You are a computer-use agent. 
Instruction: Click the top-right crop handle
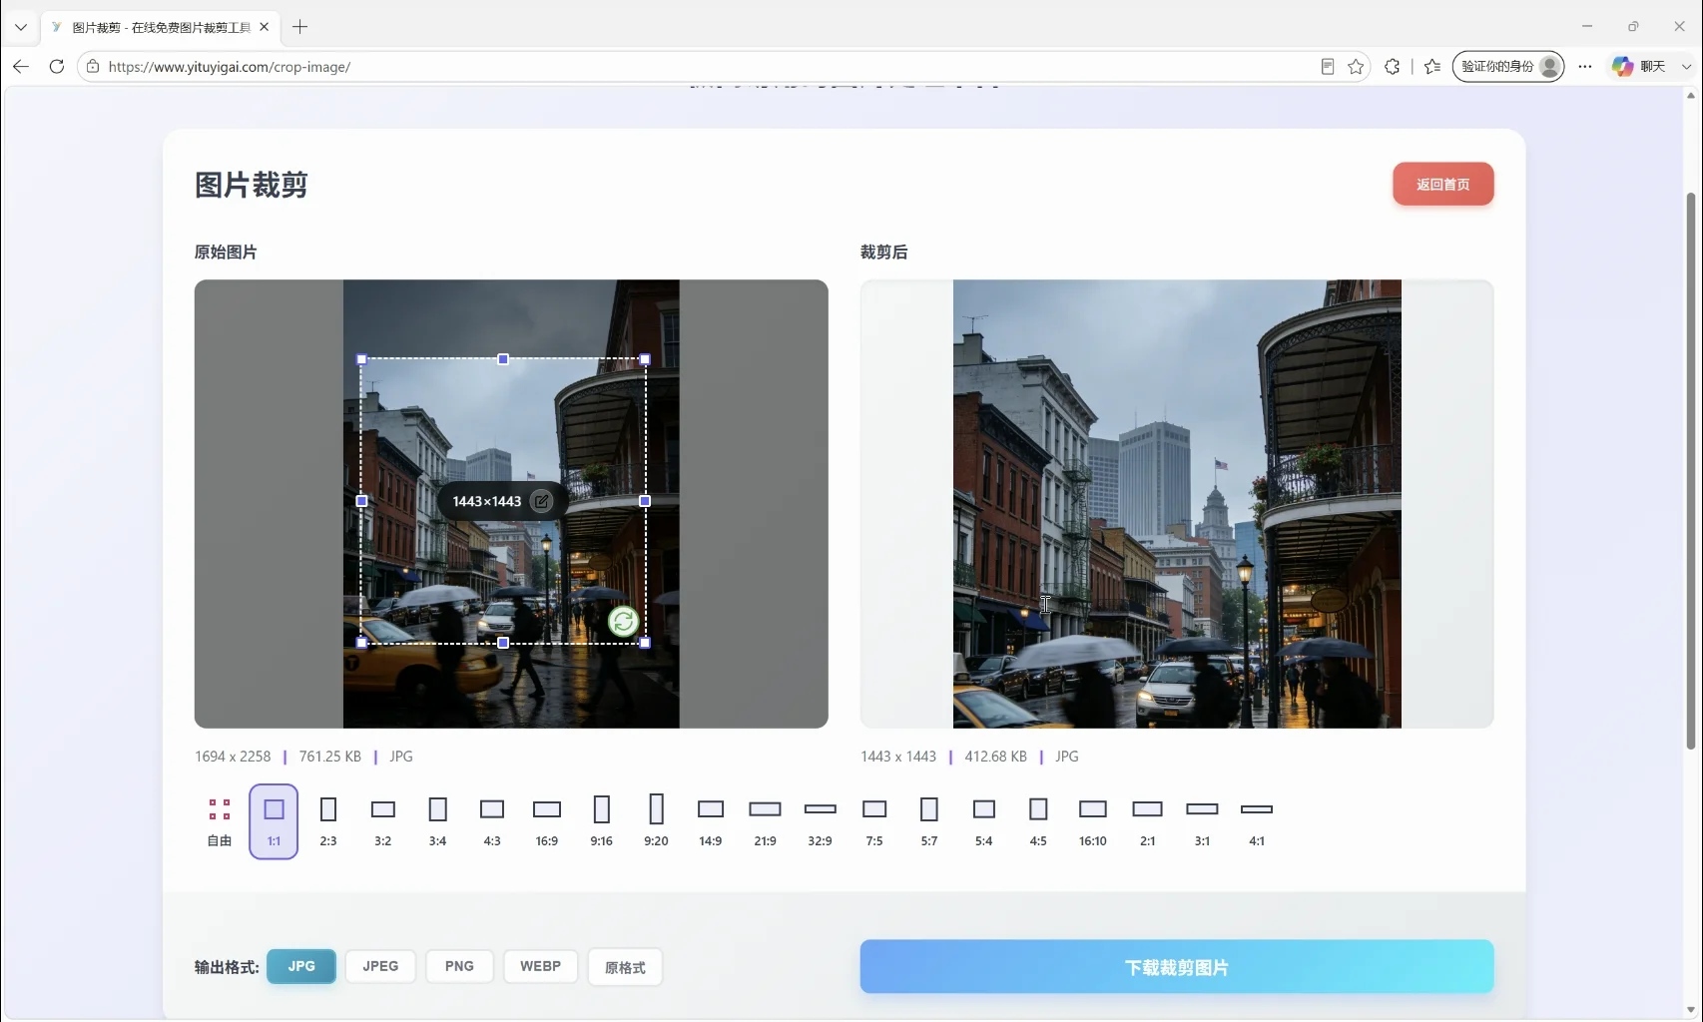(645, 359)
